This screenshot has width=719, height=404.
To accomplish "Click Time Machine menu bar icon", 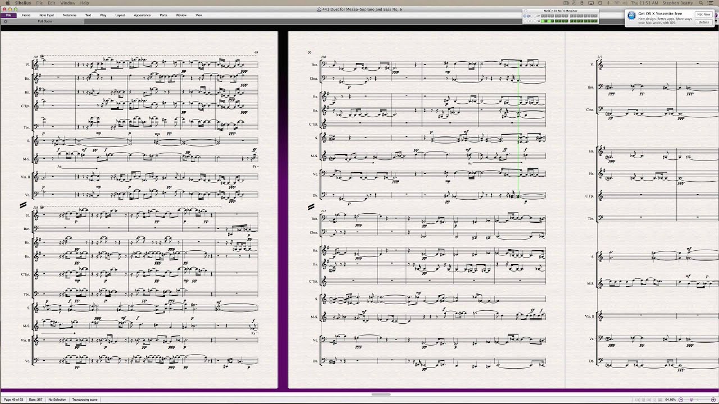I will [x=600, y=3].
